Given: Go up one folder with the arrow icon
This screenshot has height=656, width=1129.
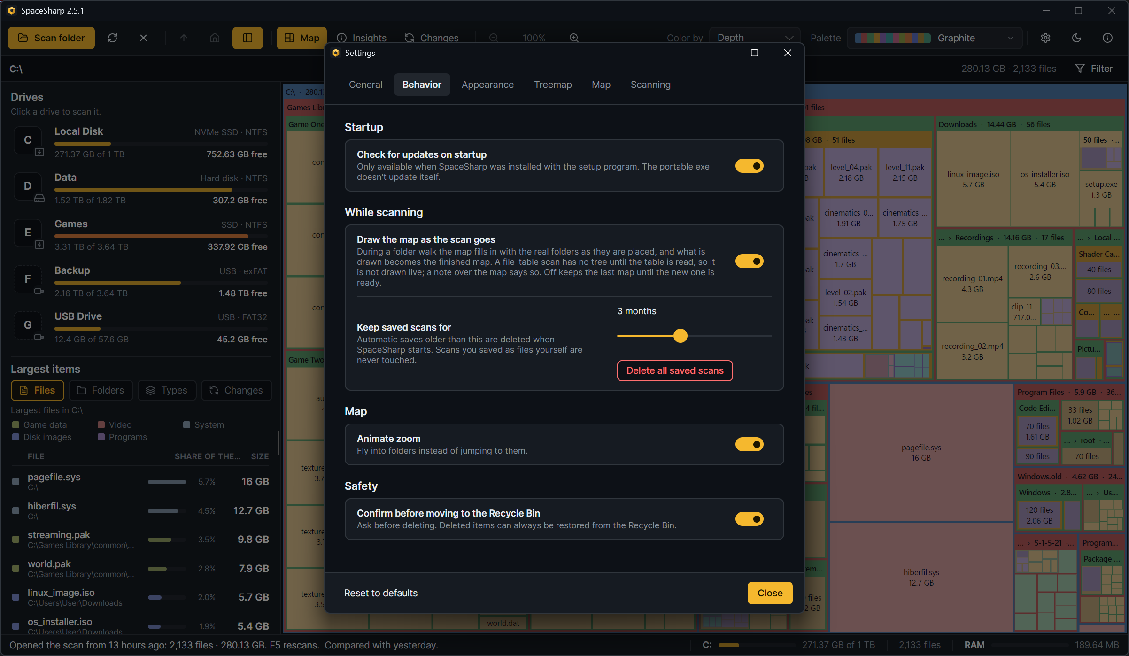Looking at the screenshot, I should [x=184, y=38].
